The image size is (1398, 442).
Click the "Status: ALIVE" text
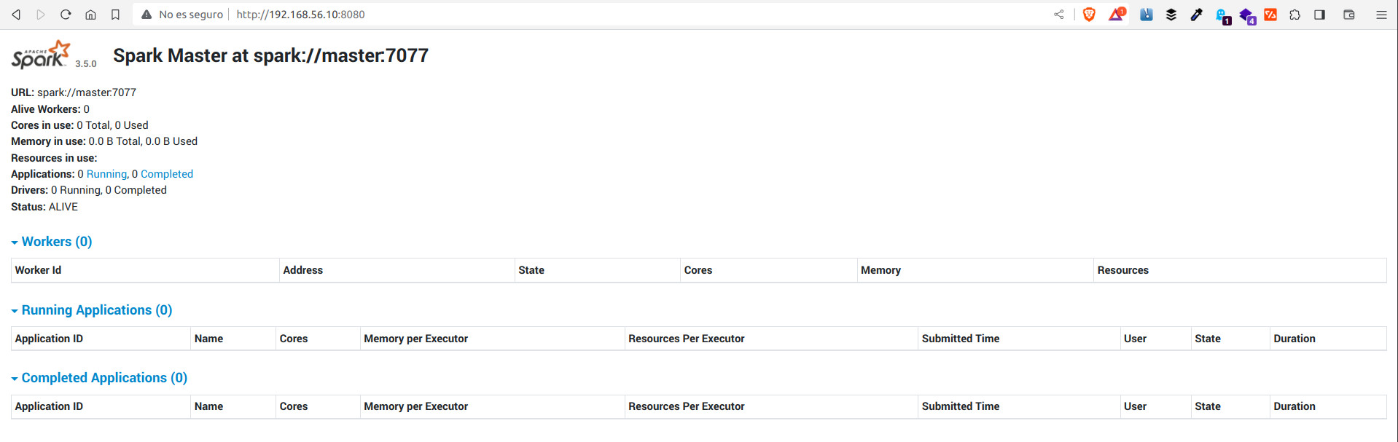pos(44,207)
